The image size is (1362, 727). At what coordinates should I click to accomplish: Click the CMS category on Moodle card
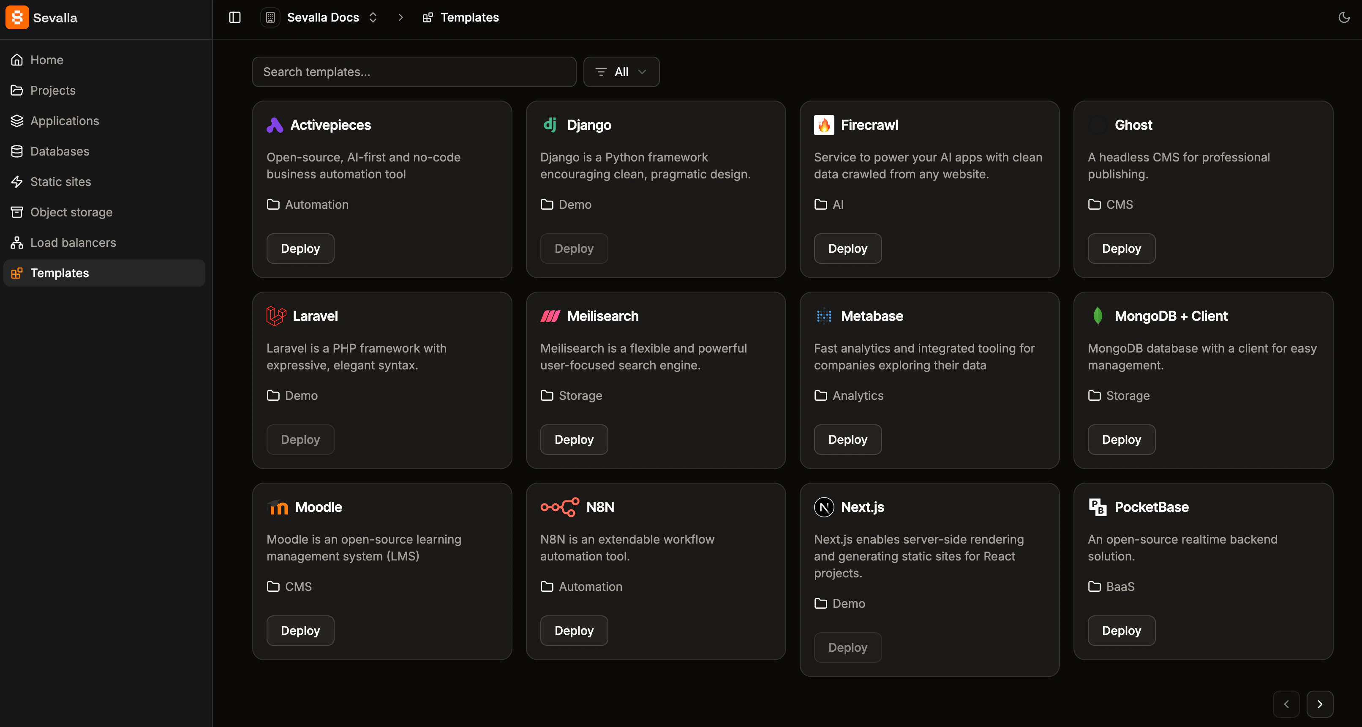[298, 586]
